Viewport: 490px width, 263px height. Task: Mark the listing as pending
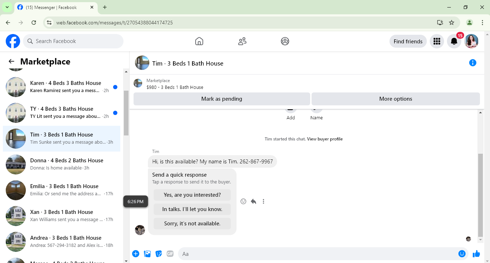click(222, 99)
